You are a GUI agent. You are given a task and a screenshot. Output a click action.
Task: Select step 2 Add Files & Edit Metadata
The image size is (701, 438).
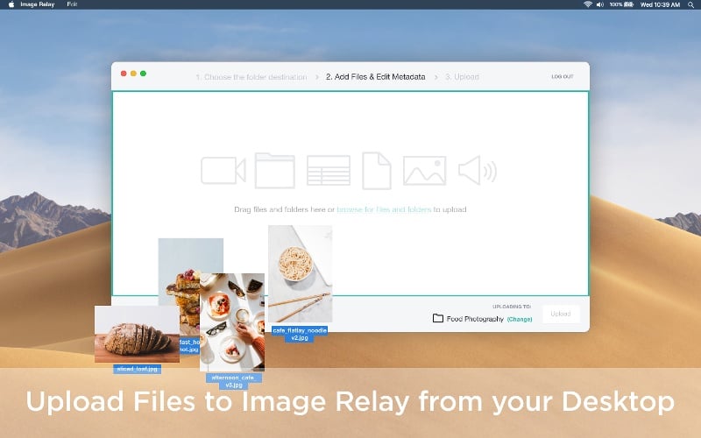coord(376,77)
